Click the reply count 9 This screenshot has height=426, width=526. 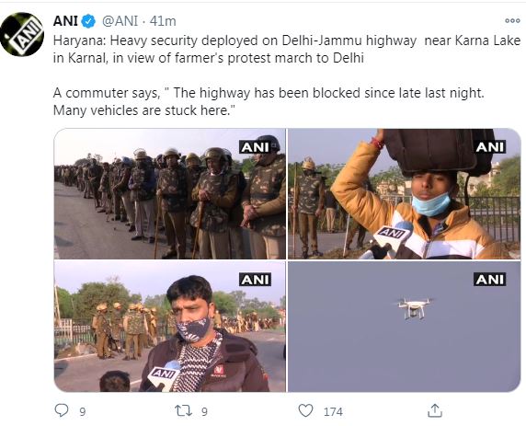[x=83, y=411]
